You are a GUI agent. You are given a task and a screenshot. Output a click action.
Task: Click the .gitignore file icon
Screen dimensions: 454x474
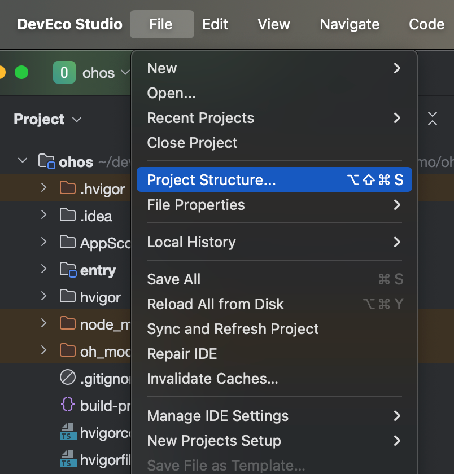click(x=67, y=378)
